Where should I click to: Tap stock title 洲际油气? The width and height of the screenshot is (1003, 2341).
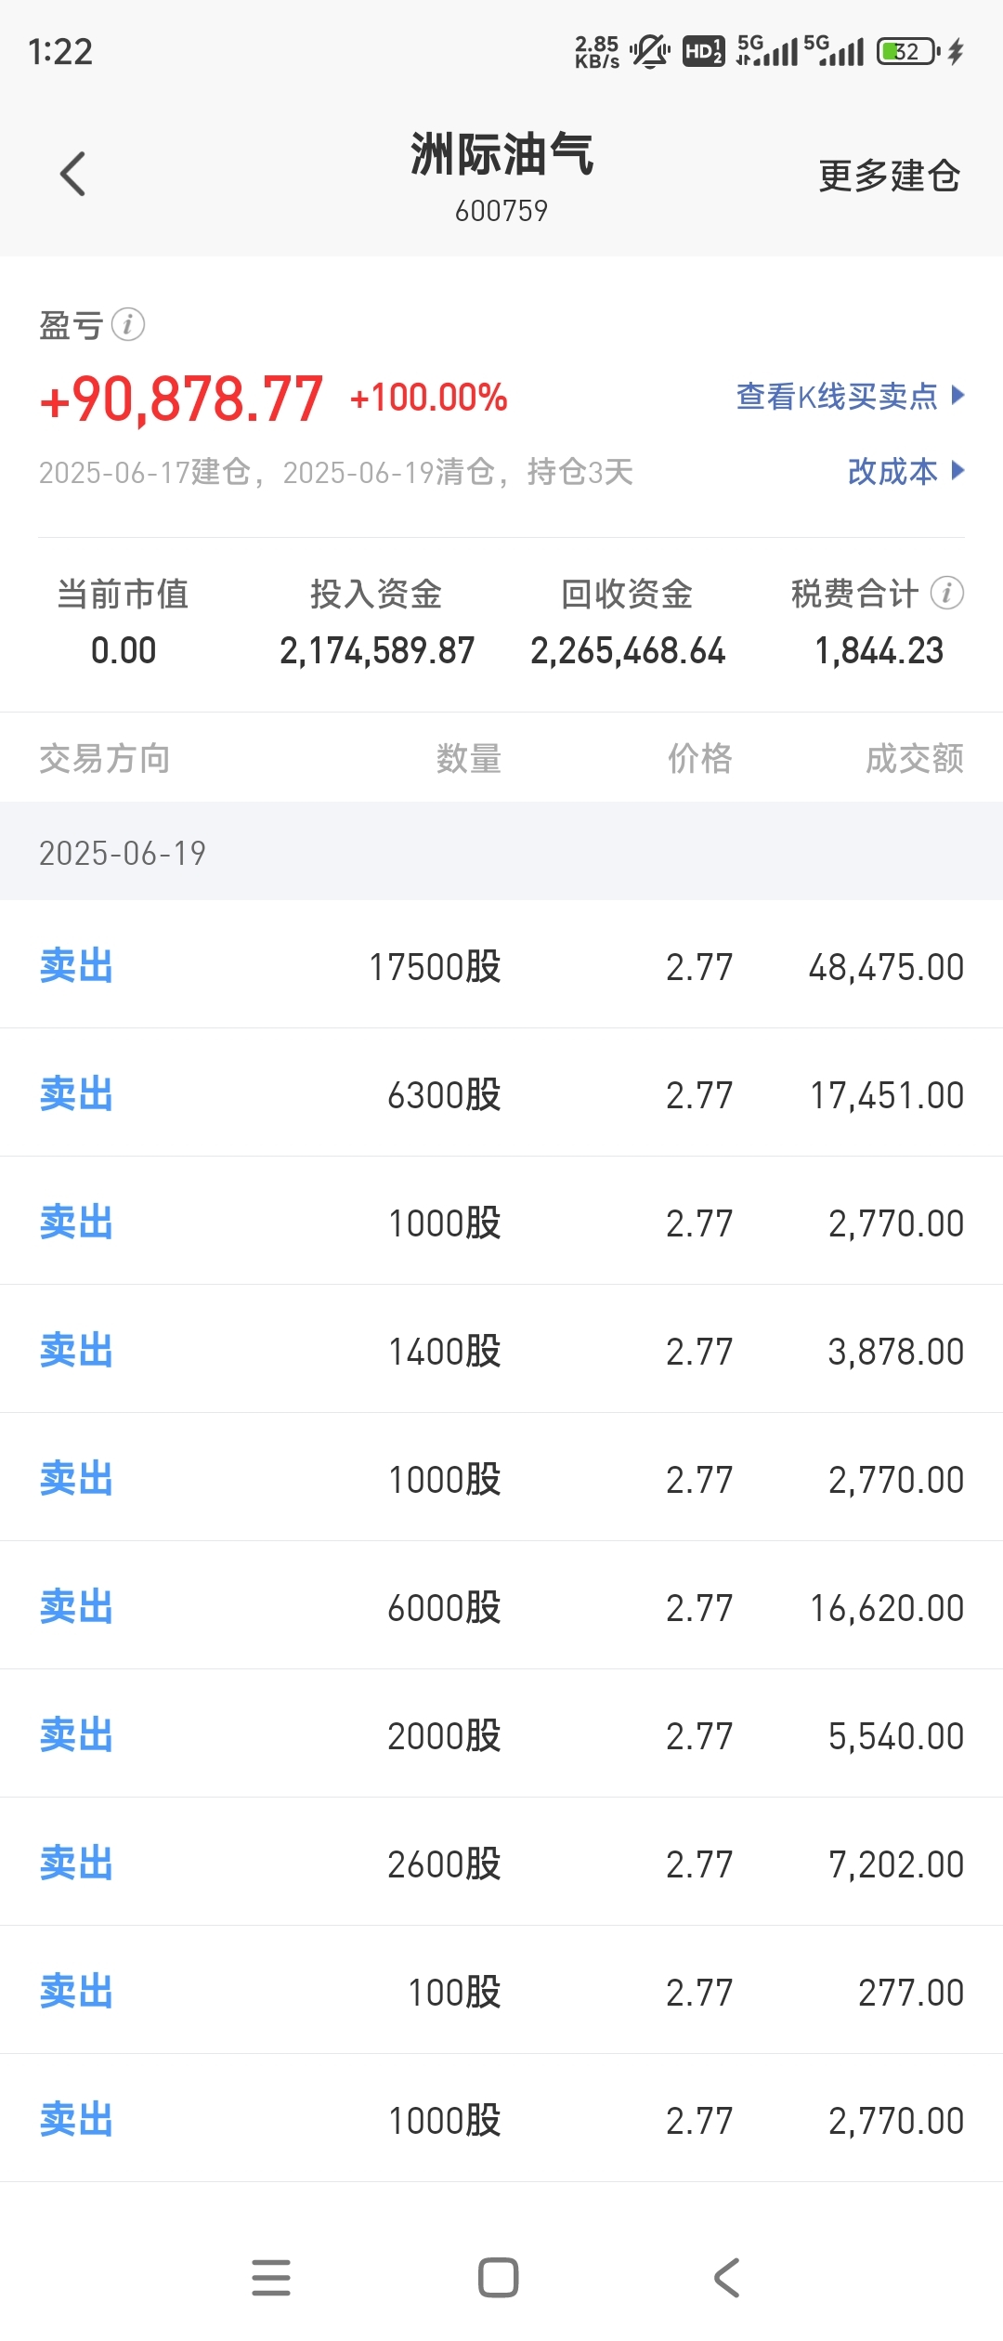[501, 153]
